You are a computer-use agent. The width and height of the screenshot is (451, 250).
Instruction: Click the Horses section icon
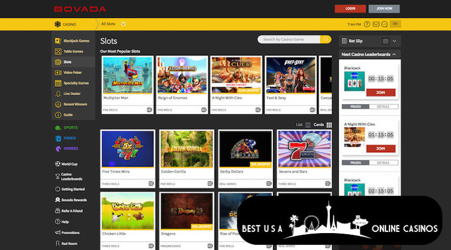click(x=58, y=149)
